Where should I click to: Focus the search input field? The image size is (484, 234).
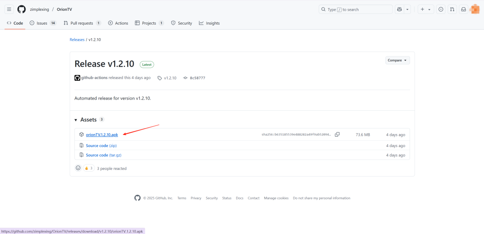tap(355, 9)
